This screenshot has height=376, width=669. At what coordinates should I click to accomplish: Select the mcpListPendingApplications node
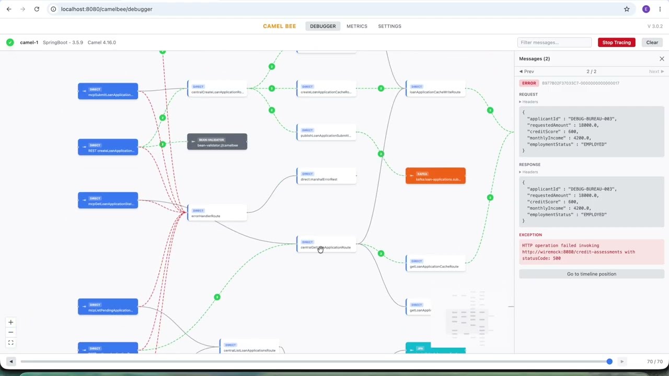tap(108, 307)
